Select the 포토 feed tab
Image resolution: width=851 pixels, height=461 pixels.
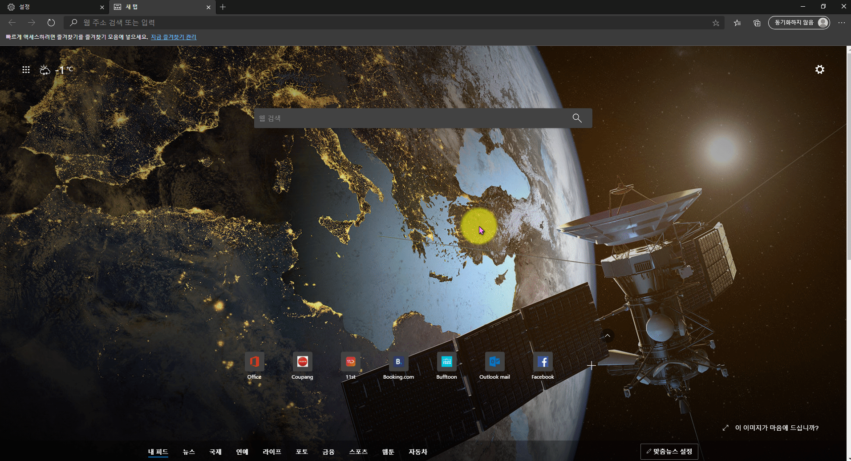pyautogui.click(x=302, y=452)
